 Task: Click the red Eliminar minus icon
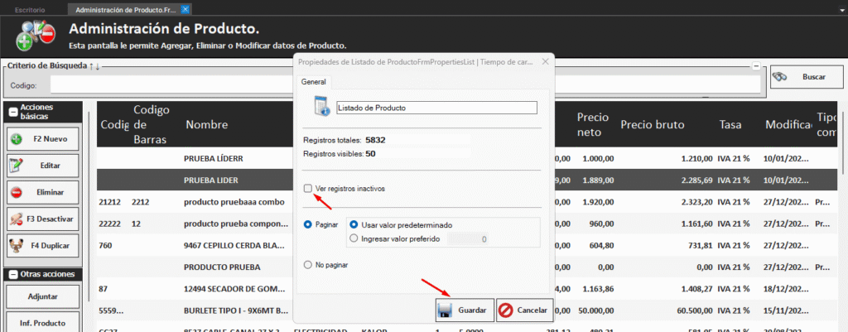point(17,192)
